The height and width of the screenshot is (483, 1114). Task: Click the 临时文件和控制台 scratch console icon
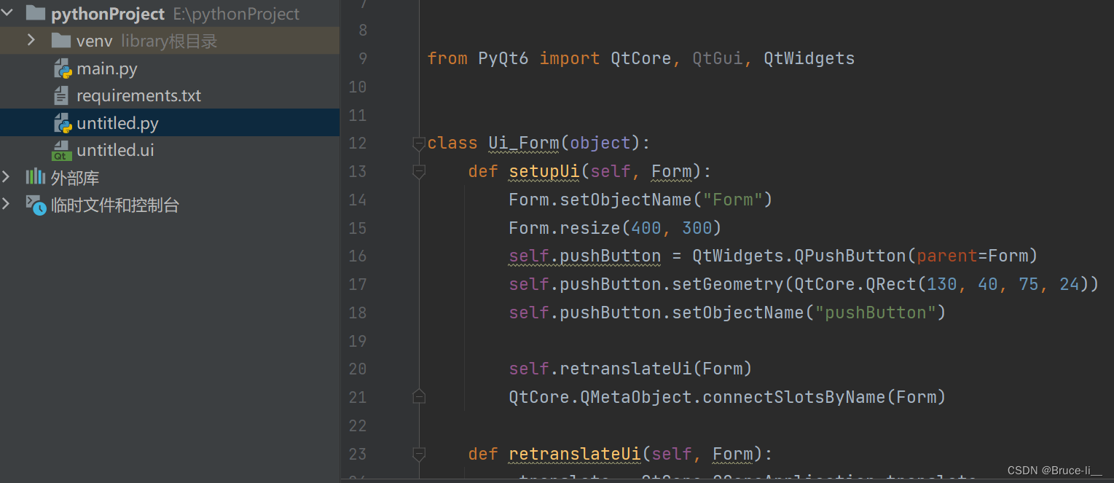[x=36, y=205]
